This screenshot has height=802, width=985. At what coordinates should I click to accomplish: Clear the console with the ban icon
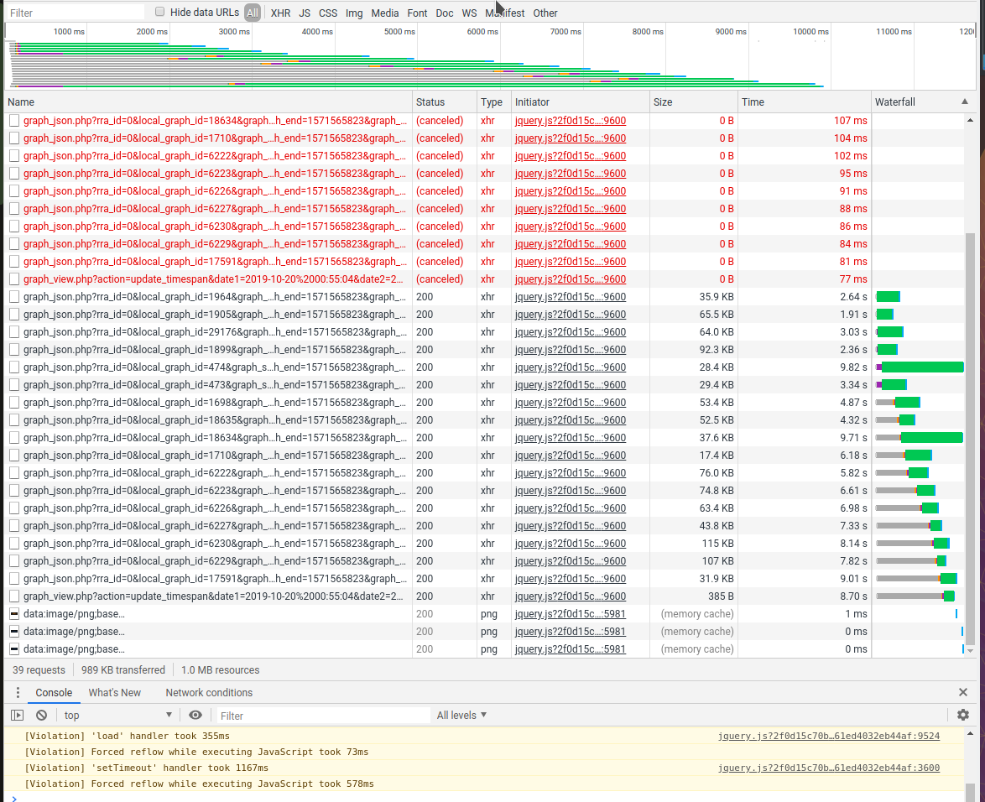click(x=41, y=715)
